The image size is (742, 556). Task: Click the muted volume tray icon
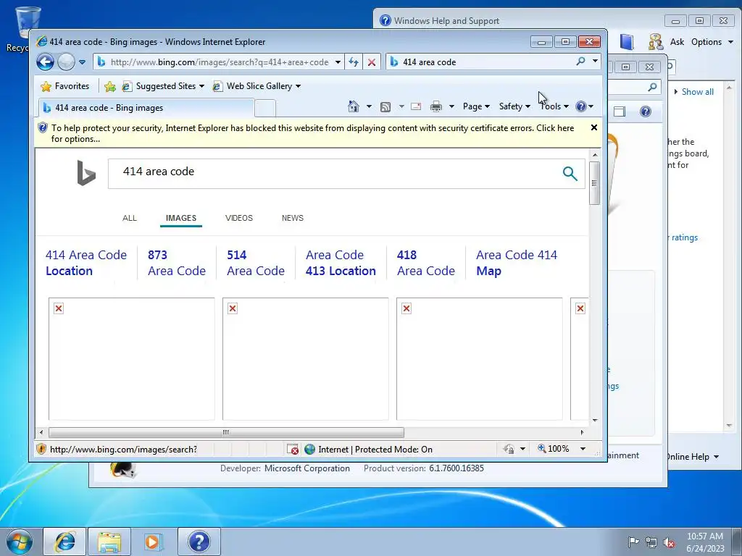(669, 543)
